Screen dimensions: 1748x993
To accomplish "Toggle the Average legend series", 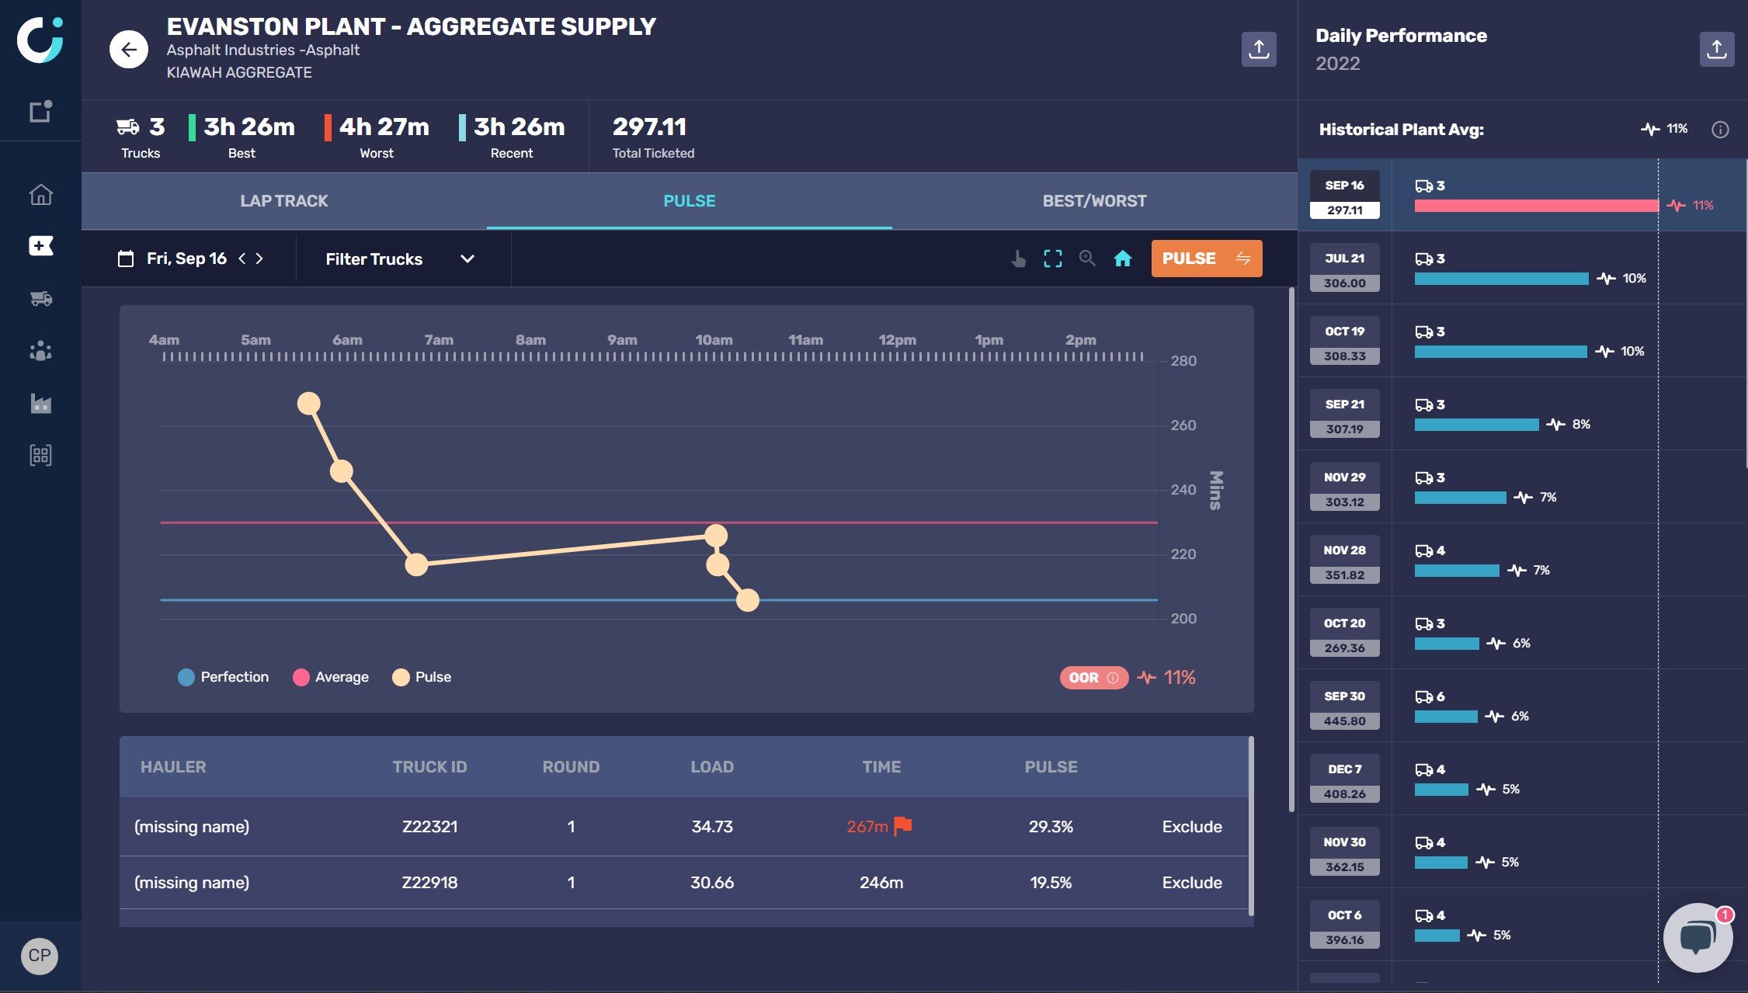I will coord(331,677).
